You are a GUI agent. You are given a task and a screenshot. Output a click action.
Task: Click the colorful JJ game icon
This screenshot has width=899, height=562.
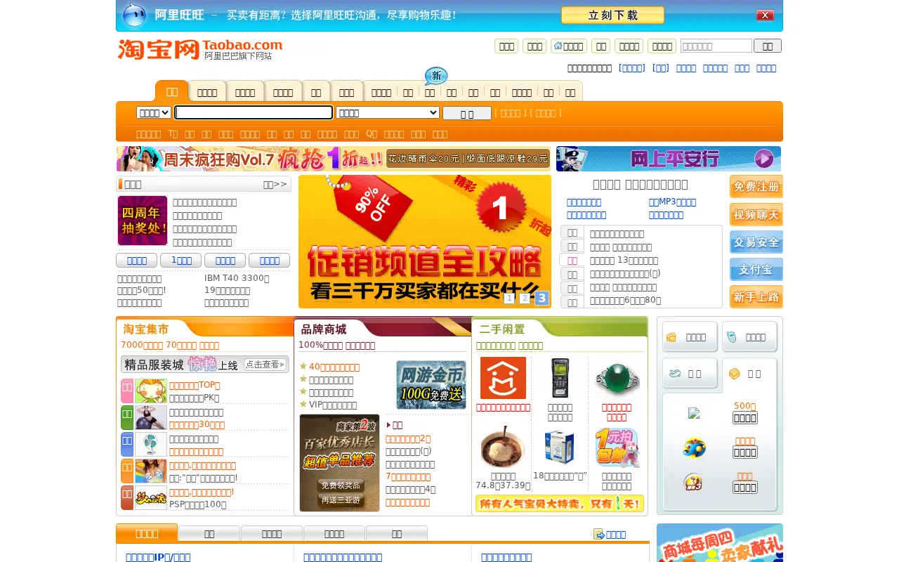point(694,447)
